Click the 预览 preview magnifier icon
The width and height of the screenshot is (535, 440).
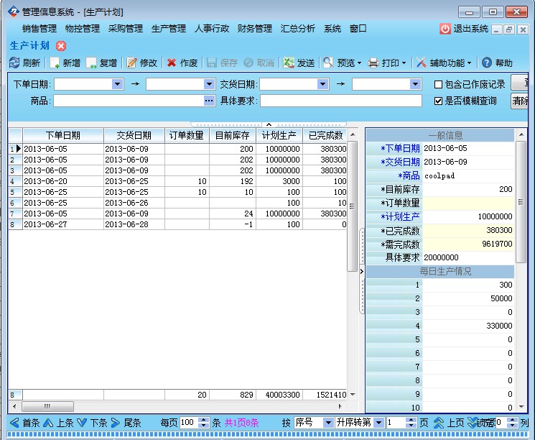pyautogui.click(x=329, y=63)
